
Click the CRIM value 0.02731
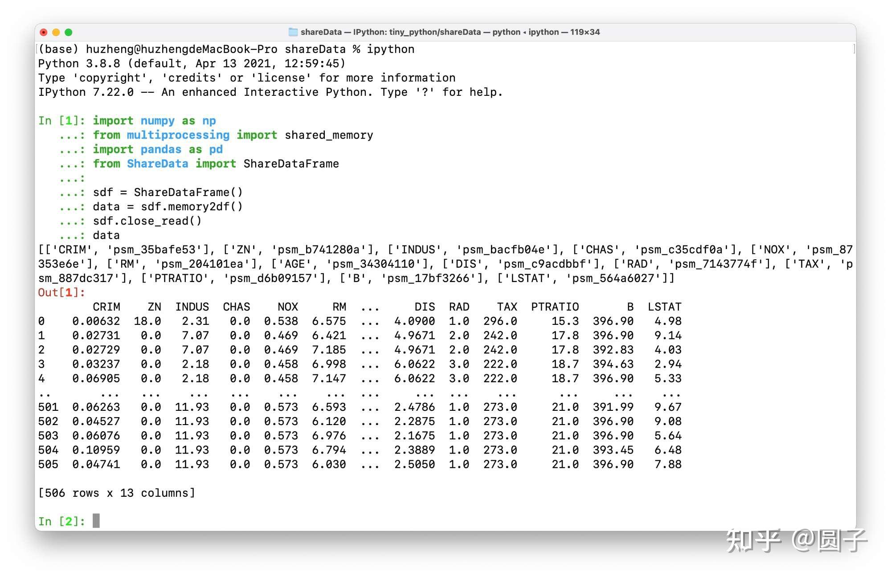[x=96, y=336]
